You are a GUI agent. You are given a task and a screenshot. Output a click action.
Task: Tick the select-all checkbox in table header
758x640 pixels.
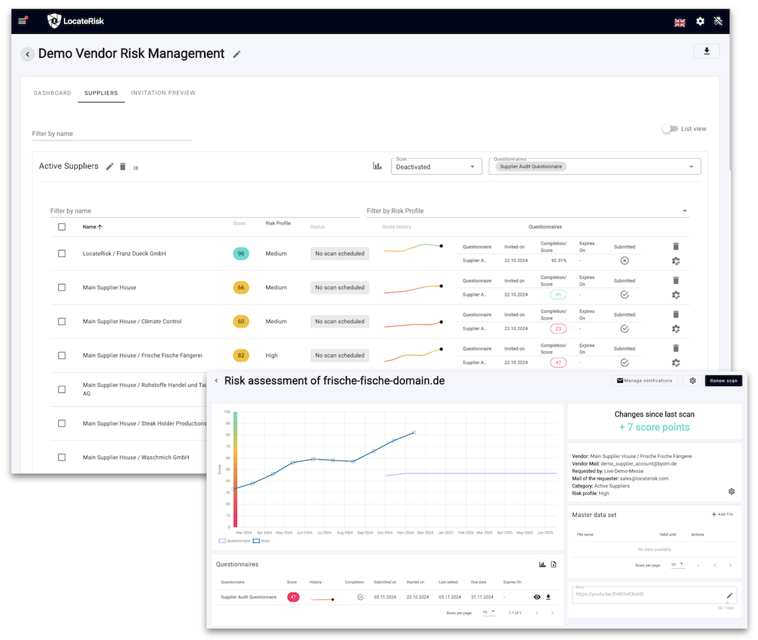[x=62, y=227]
